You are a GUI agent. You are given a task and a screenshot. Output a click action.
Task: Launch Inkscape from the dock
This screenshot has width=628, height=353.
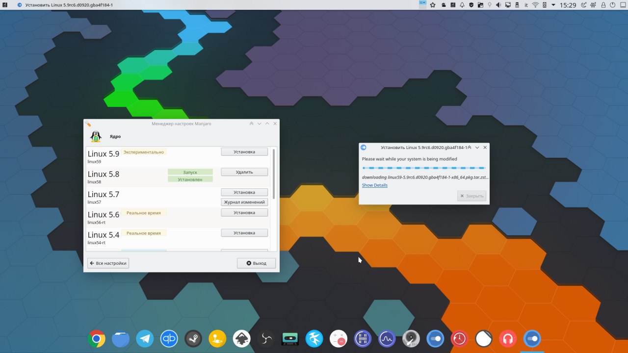241,338
